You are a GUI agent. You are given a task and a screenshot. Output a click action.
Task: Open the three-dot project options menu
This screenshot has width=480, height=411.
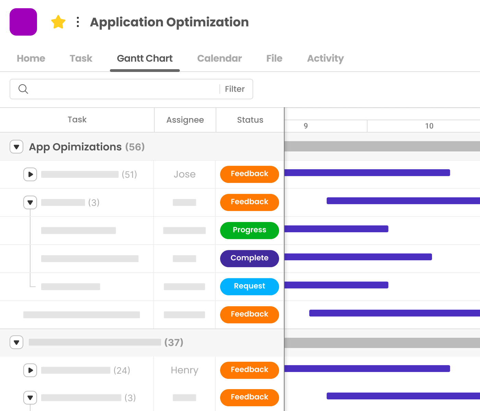tap(78, 22)
